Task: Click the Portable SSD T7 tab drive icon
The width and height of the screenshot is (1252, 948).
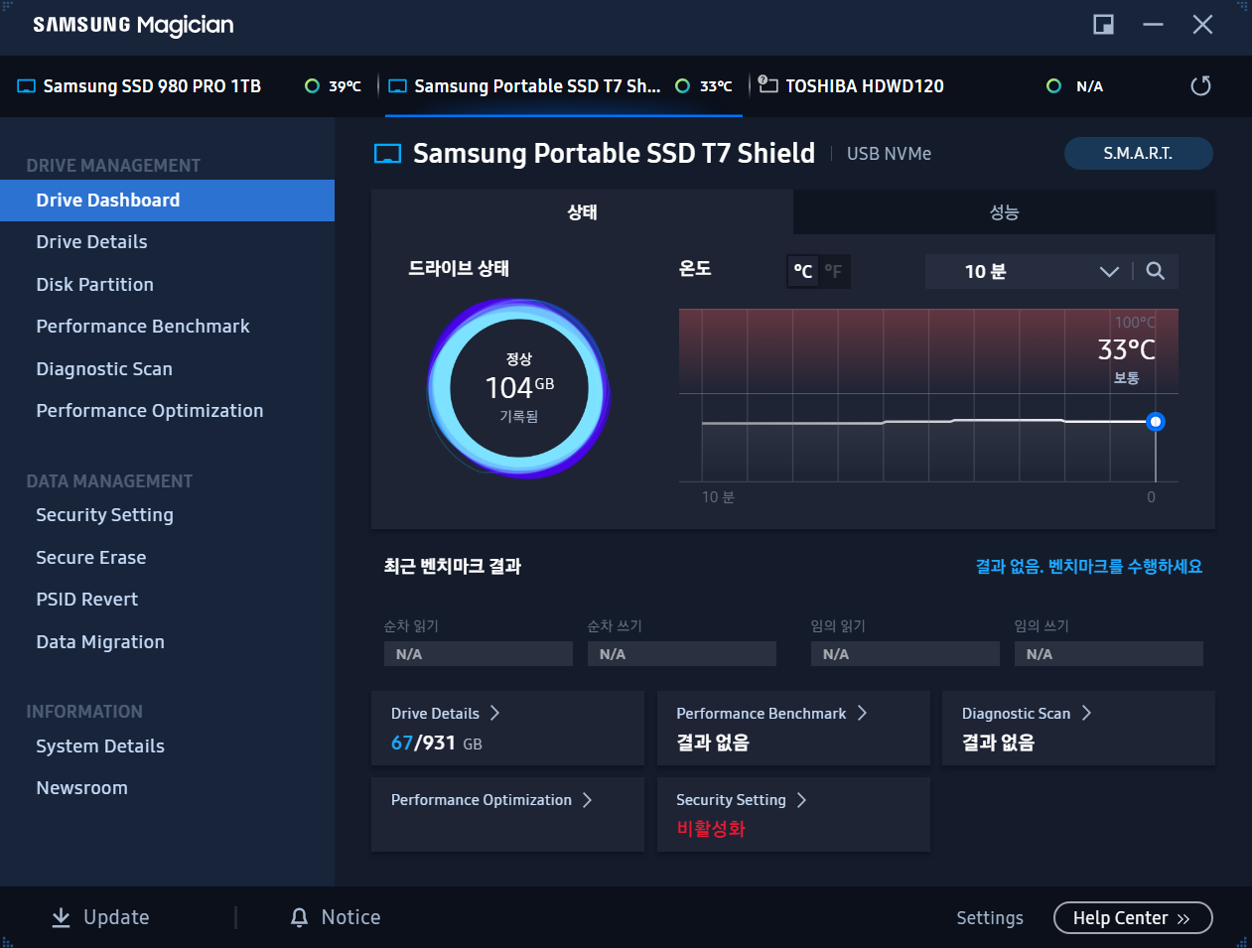Action: point(397,86)
